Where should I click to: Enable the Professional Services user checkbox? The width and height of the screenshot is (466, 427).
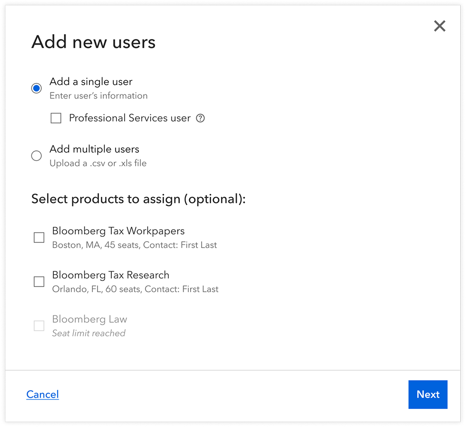56,118
